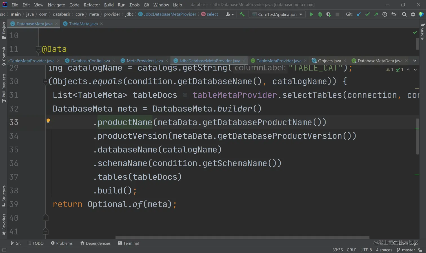This screenshot has height=253, width=426.
Task: Open the CoreTestApplication run configuration dropdown
Action: 277,14
